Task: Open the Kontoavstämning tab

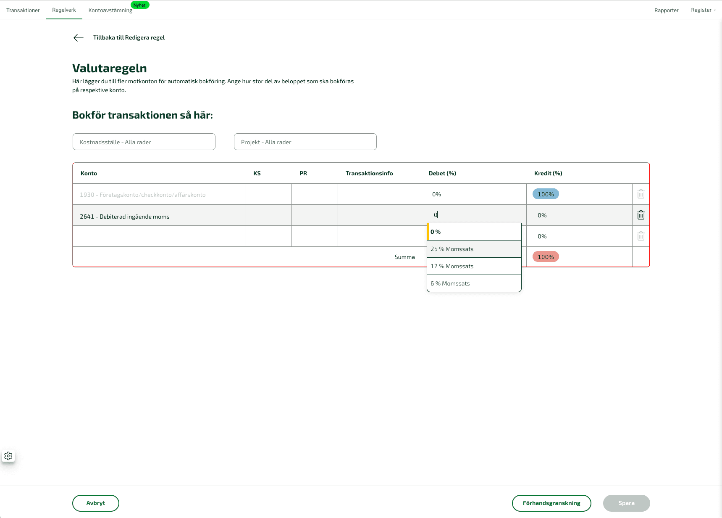Action: pyautogui.click(x=110, y=10)
